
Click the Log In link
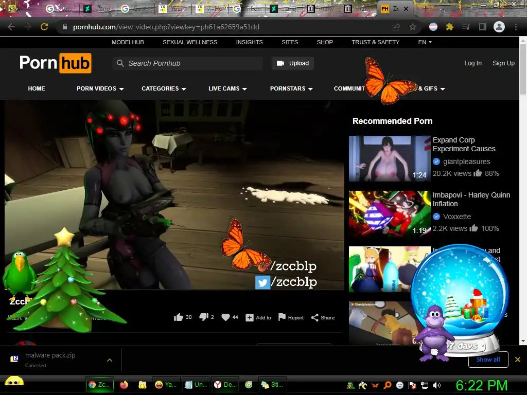pyautogui.click(x=473, y=63)
